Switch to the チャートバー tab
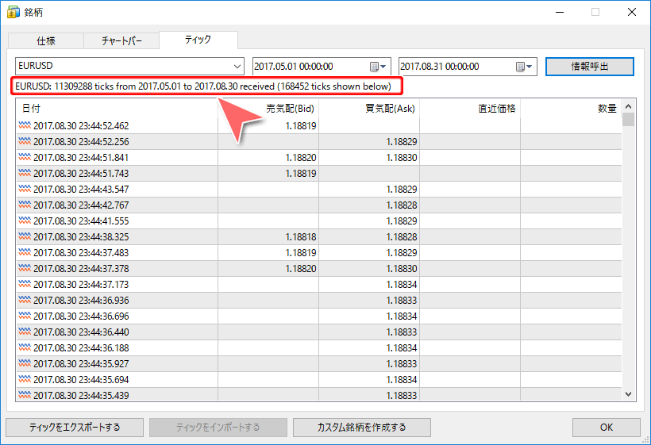This screenshot has width=651, height=445. click(121, 41)
